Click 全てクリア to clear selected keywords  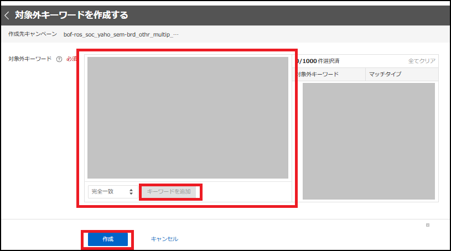tap(421, 61)
